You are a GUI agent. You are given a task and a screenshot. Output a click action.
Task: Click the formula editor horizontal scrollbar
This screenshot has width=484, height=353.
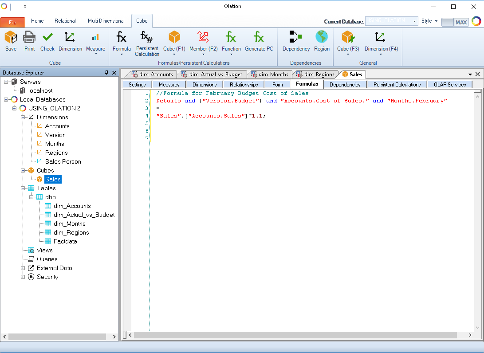click(x=295, y=335)
